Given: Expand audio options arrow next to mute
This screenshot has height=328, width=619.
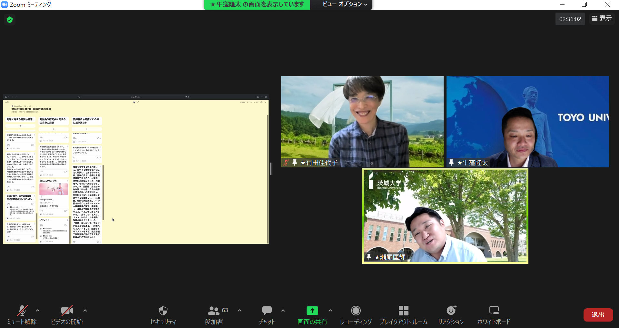Looking at the screenshot, I should (38, 311).
